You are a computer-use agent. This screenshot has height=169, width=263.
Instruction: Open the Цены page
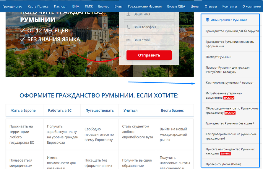tap(195, 6)
